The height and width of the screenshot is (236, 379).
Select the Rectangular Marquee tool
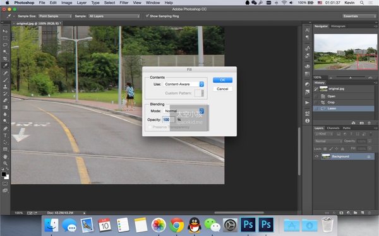[x=5, y=38]
